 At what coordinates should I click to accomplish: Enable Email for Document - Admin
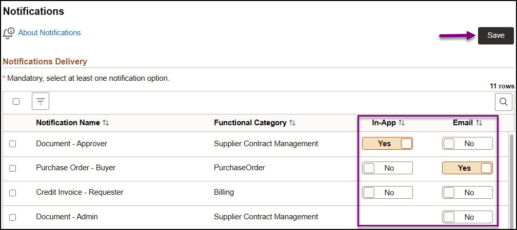[467, 217]
